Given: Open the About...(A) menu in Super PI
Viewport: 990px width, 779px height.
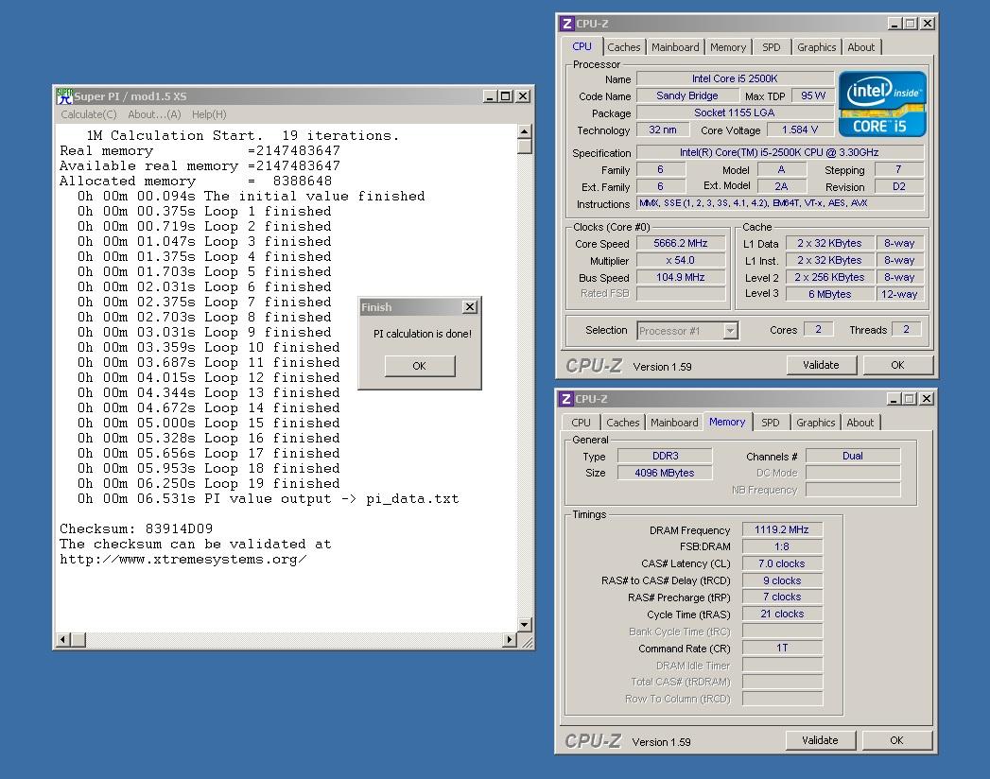Looking at the screenshot, I should point(154,114).
